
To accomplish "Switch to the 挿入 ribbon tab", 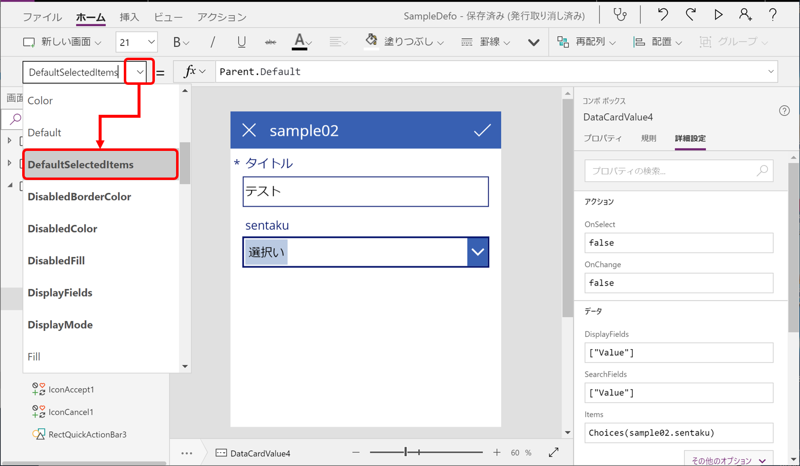I will 129,16.
